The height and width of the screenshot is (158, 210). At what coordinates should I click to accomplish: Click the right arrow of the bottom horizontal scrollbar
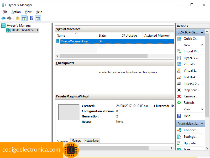pyautogui.click(x=172, y=148)
